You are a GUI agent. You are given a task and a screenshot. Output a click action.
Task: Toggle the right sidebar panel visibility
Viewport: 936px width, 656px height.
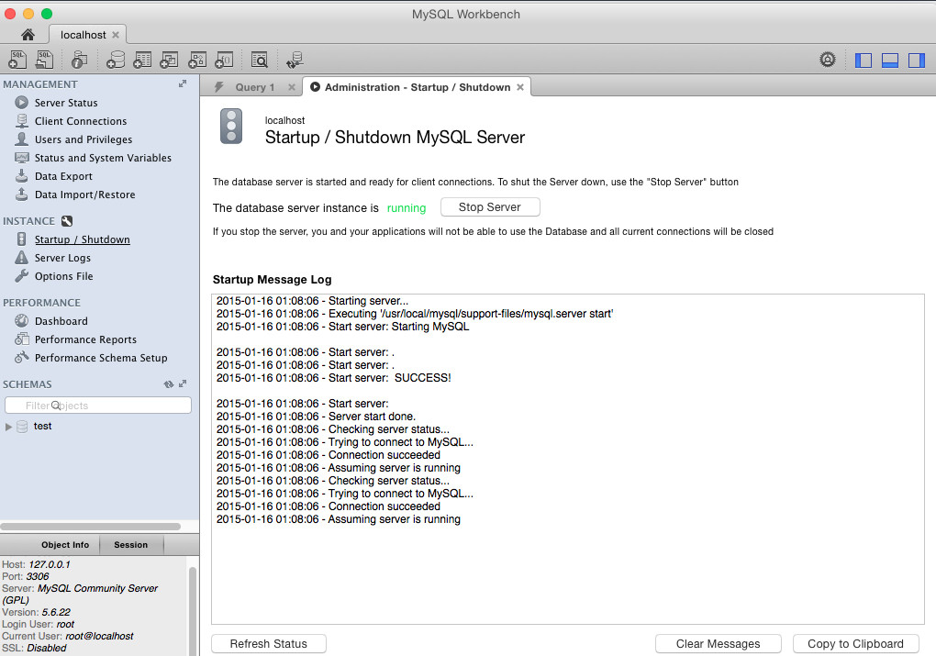916,61
